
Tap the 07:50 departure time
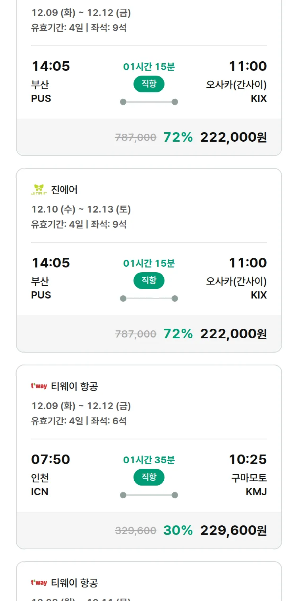click(x=50, y=460)
